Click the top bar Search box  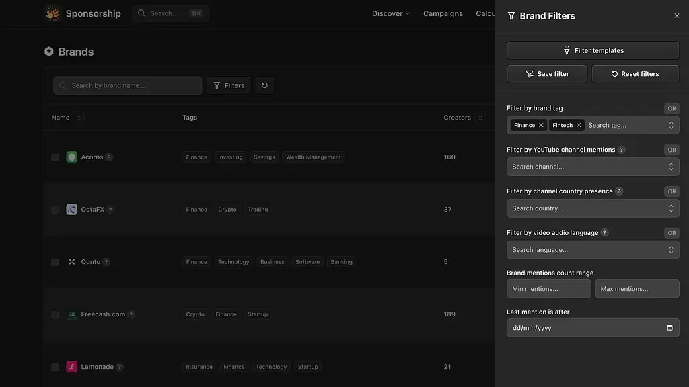point(170,13)
